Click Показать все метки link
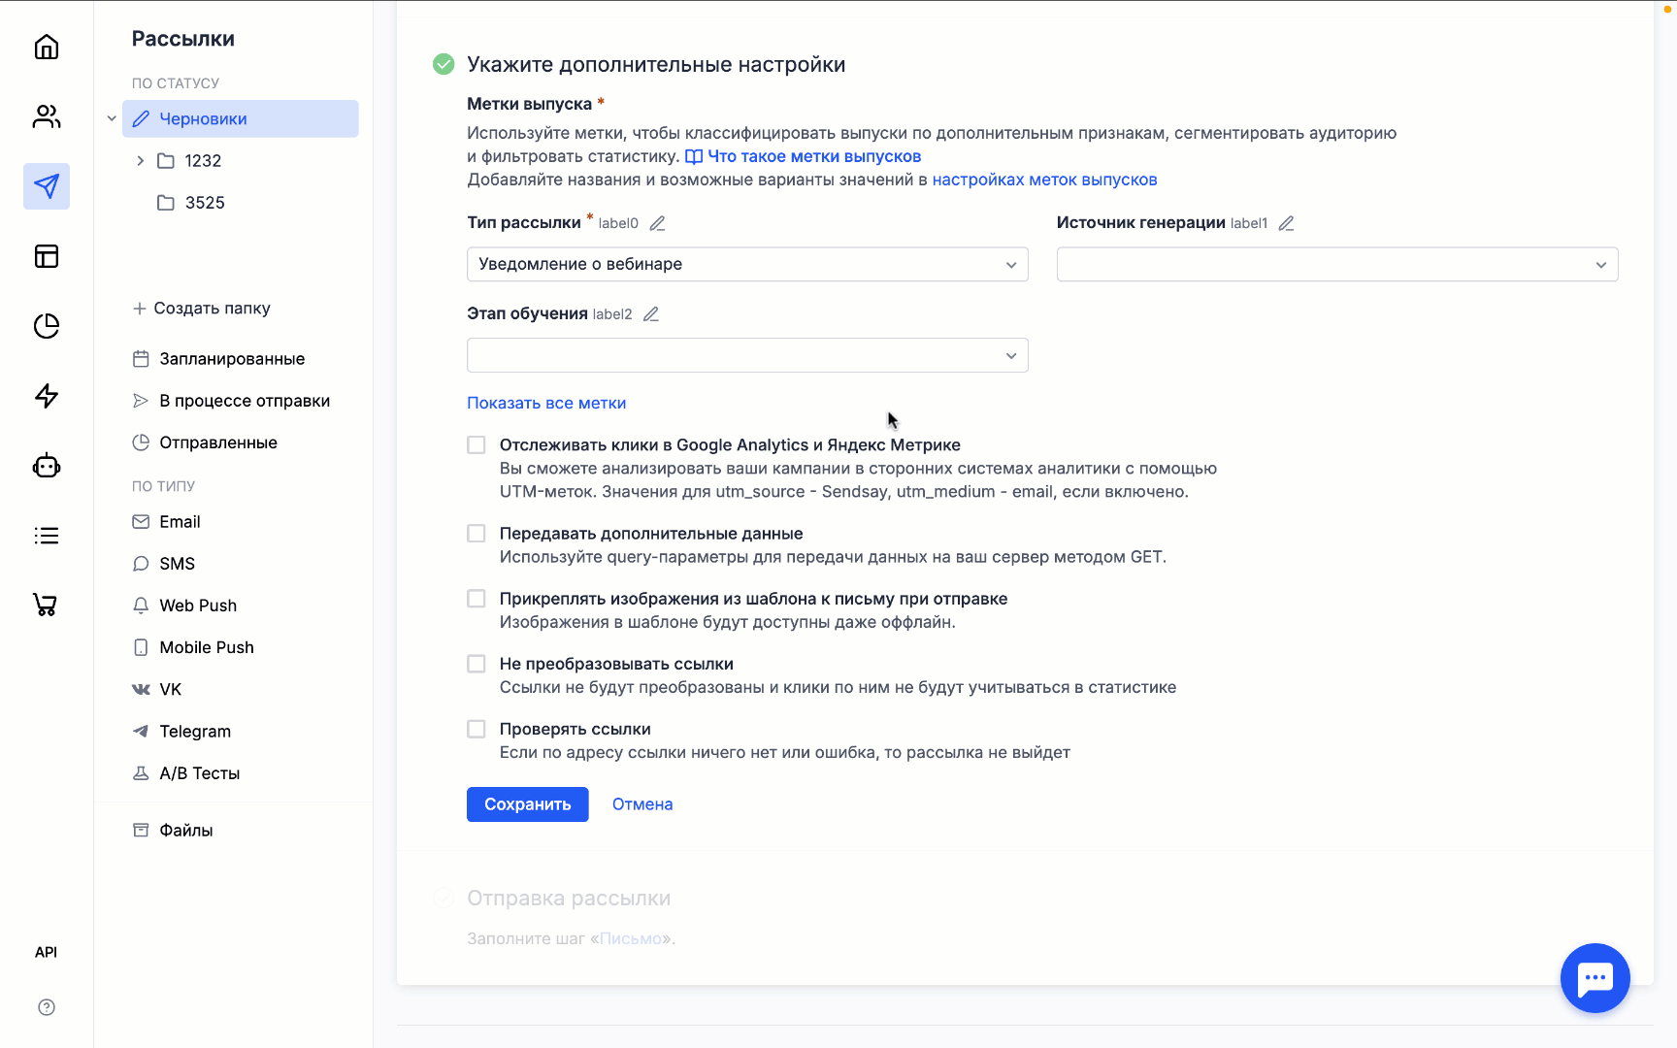1677x1048 pixels. pos(546,403)
